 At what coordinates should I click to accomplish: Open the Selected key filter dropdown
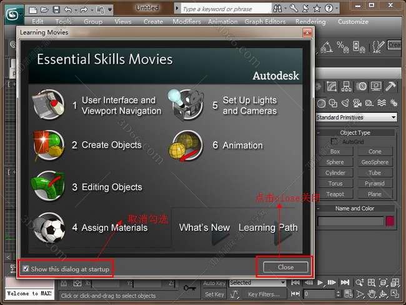[257, 282]
